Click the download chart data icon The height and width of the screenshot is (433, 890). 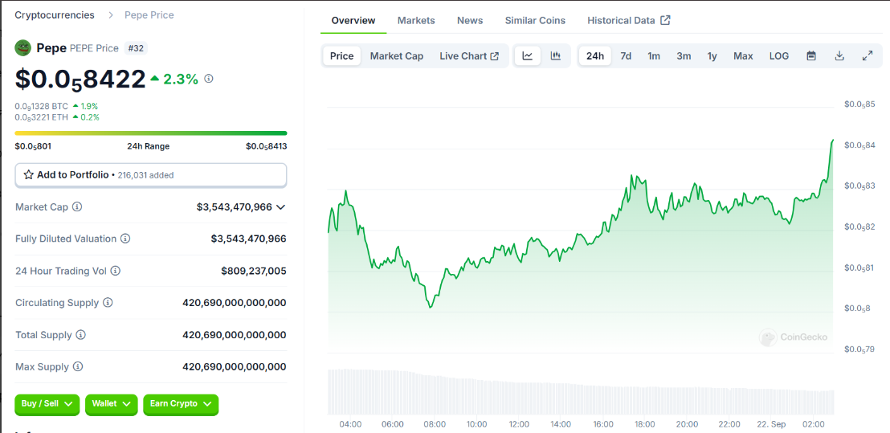pyautogui.click(x=839, y=56)
